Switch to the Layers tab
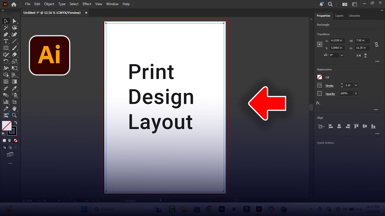The width and height of the screenshot is (385, 216). click(339, 16)
